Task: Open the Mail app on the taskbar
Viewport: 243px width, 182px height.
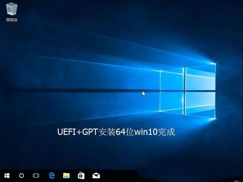Action: pos(96,176)
